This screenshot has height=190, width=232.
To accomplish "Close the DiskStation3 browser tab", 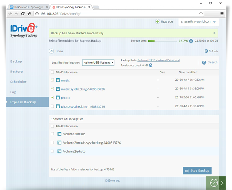I will pos(47,7).
